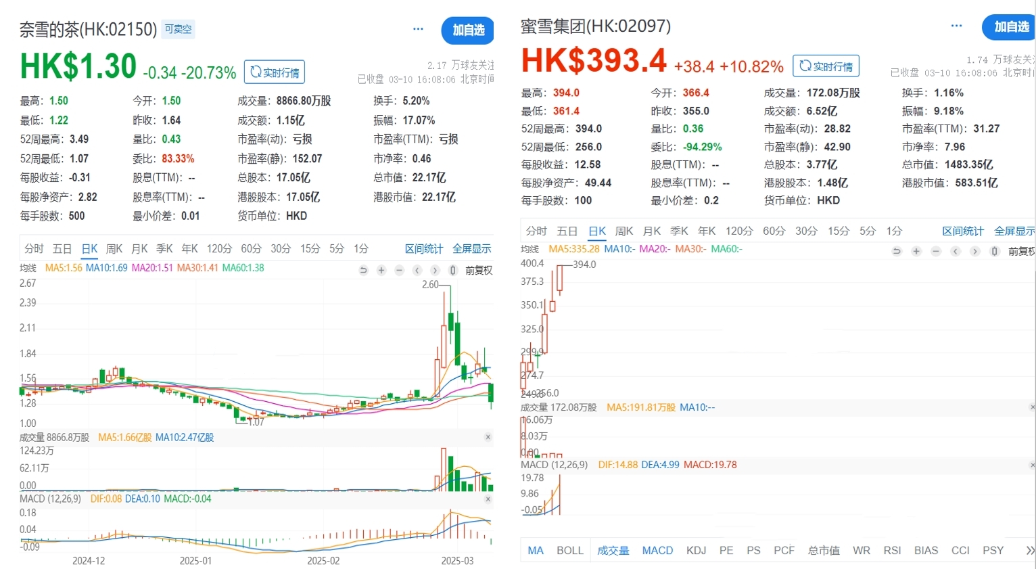Move the 奈雪的茶 chart left with the arrow
The height and width of the screenshot is (569, 1036).
click(x=417, y=270)
